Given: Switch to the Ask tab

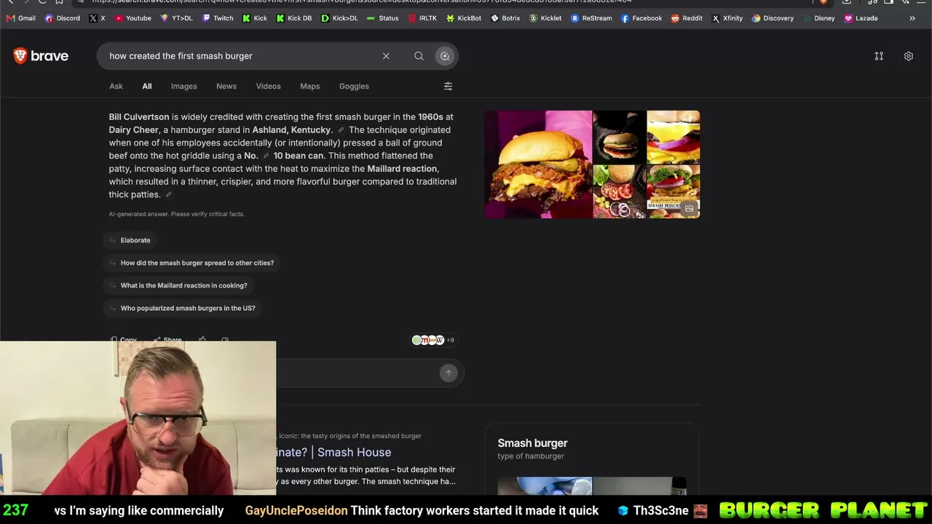Looking at the screenshot, I should [116, 86].
